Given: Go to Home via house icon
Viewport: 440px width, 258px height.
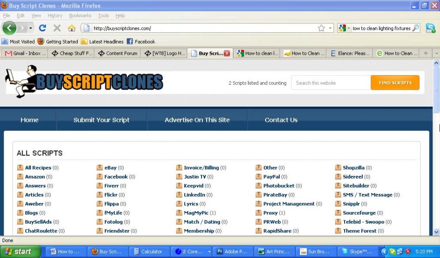Looking at the screenshot, I should tap(72, 28).
